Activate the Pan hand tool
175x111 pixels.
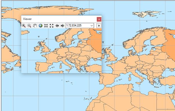[x=35, y=26]
